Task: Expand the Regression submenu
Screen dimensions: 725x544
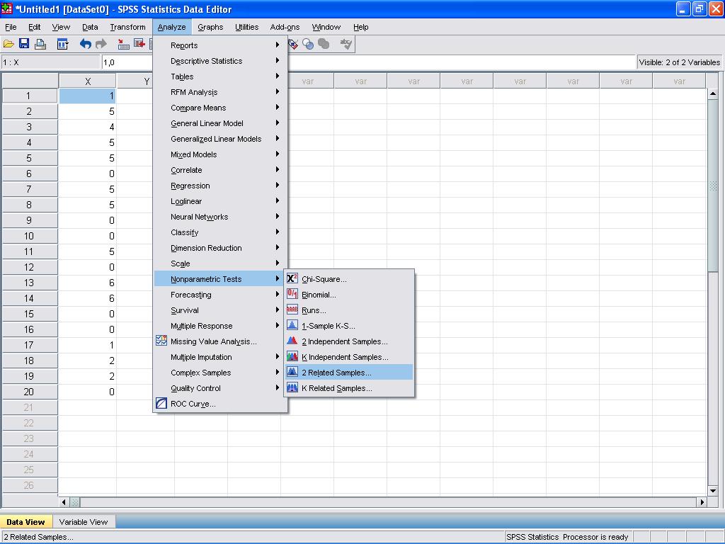Action: (190, 186)
